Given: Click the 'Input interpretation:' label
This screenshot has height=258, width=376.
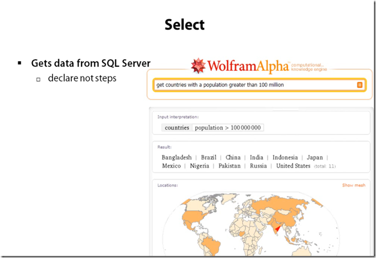Looking at the screenshot, I should pos(178,117).
